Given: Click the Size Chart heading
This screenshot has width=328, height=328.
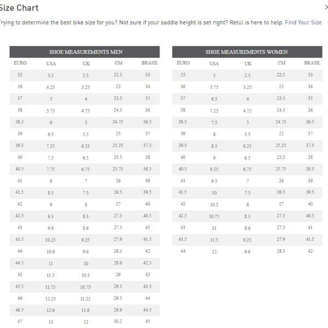Looking at the screenshot, I should click(19, 8).
